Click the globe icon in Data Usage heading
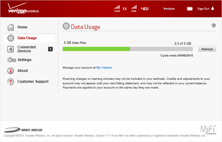The height and width of the screenshot is (142, 222). point(66,26)
